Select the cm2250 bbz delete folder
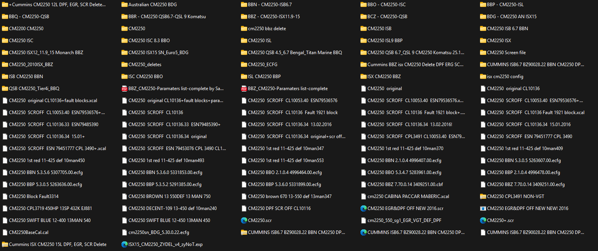The height and width of the screenshot is (251, 598). (267, 29)
